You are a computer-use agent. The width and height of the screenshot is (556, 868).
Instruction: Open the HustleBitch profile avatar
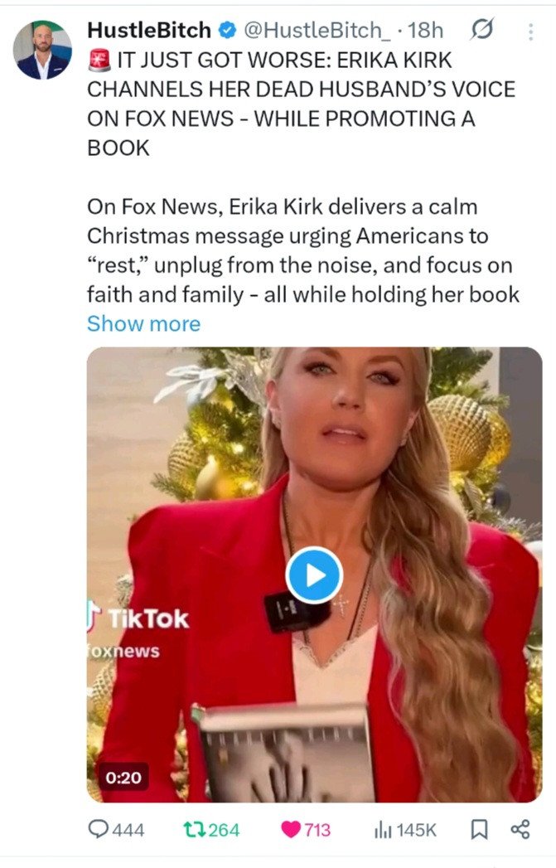click(x=42, y=50)
